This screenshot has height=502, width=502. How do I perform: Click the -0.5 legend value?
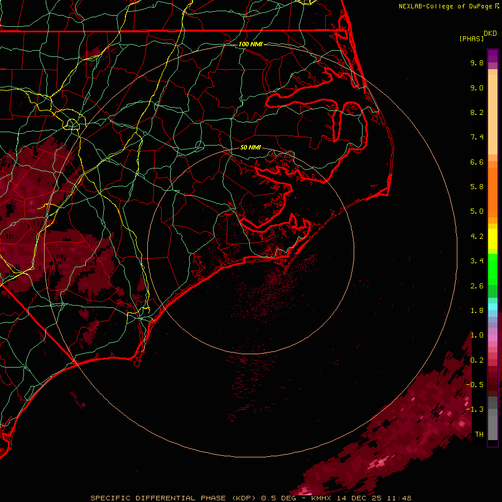(x=475, y=385)
